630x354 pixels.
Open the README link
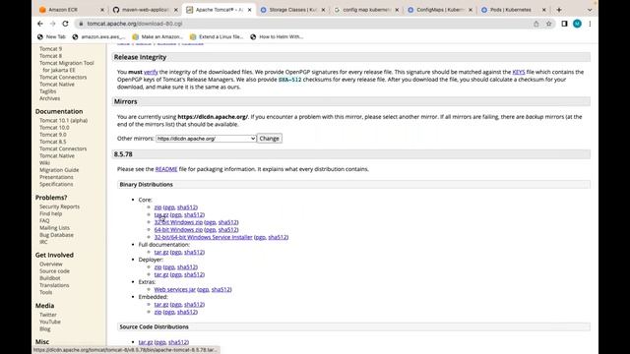pos(166,169)
